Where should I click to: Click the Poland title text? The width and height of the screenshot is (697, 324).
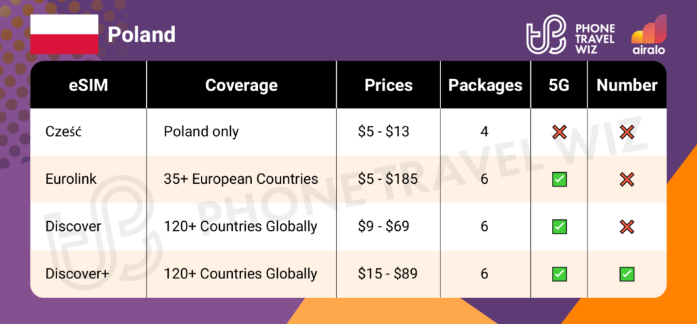142,34
